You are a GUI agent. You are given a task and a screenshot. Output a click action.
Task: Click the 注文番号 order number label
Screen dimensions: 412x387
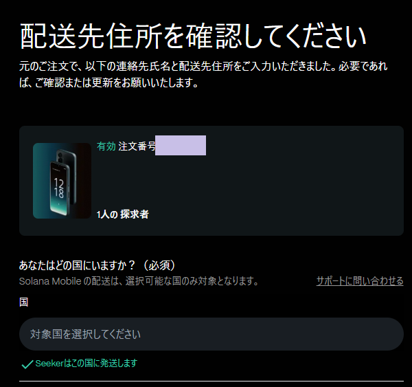pos(137,146)
